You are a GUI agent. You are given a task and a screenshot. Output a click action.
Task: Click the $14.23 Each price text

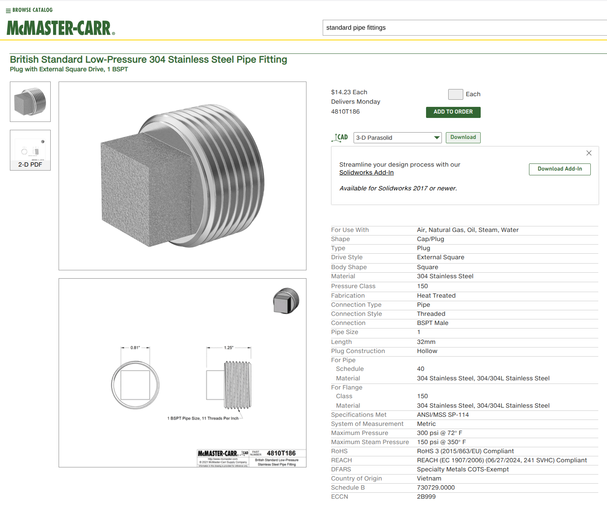tap(349, 92)
